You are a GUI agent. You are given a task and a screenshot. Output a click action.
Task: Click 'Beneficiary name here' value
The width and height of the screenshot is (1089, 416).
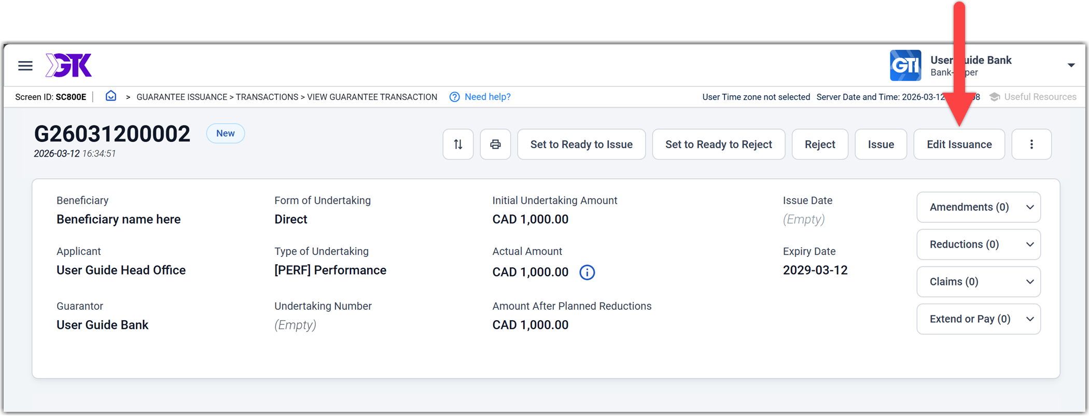pyautogui.click(x=119, y=220)
